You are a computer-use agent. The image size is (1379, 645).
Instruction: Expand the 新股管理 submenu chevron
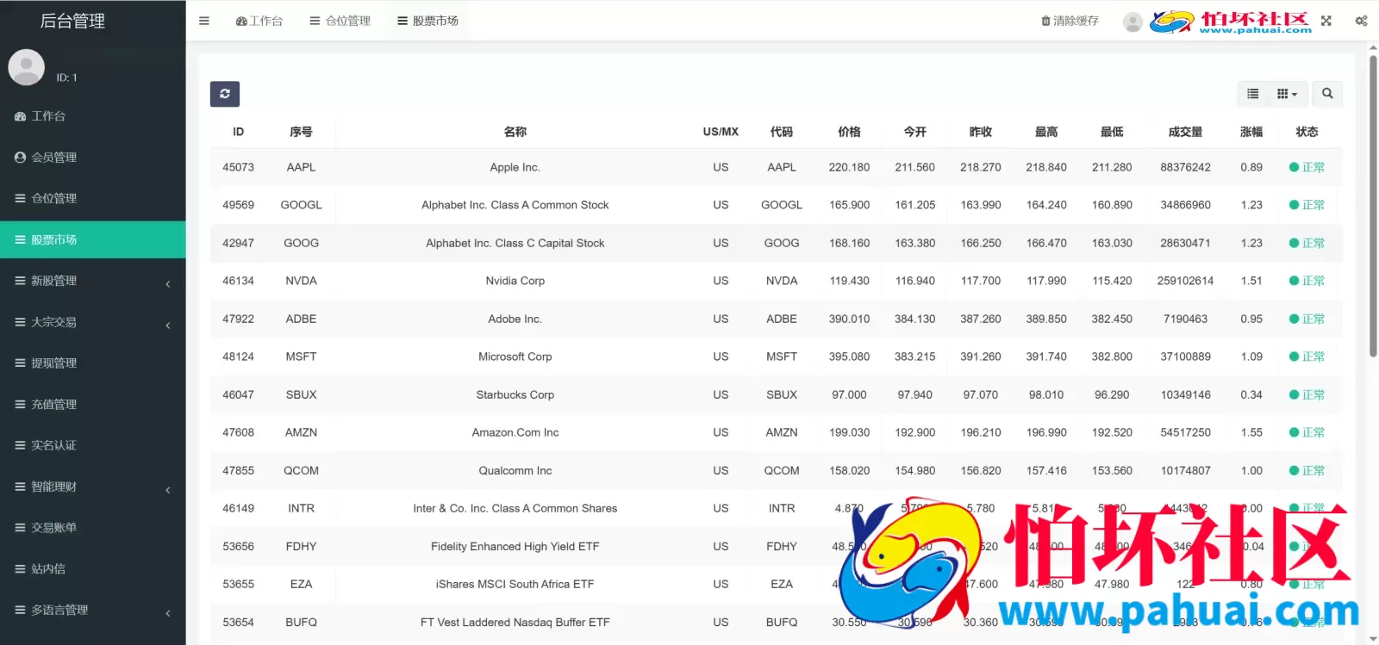(168, 284)
